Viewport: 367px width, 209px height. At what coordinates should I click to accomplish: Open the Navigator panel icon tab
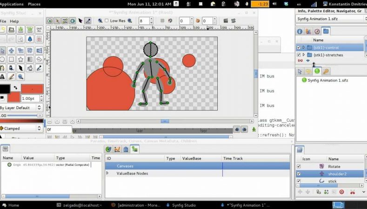(x=317, y=32)
